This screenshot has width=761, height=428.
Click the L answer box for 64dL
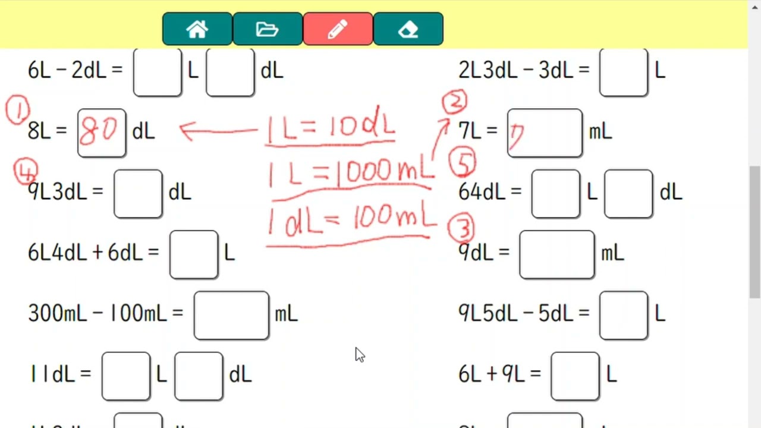(556, 194)
